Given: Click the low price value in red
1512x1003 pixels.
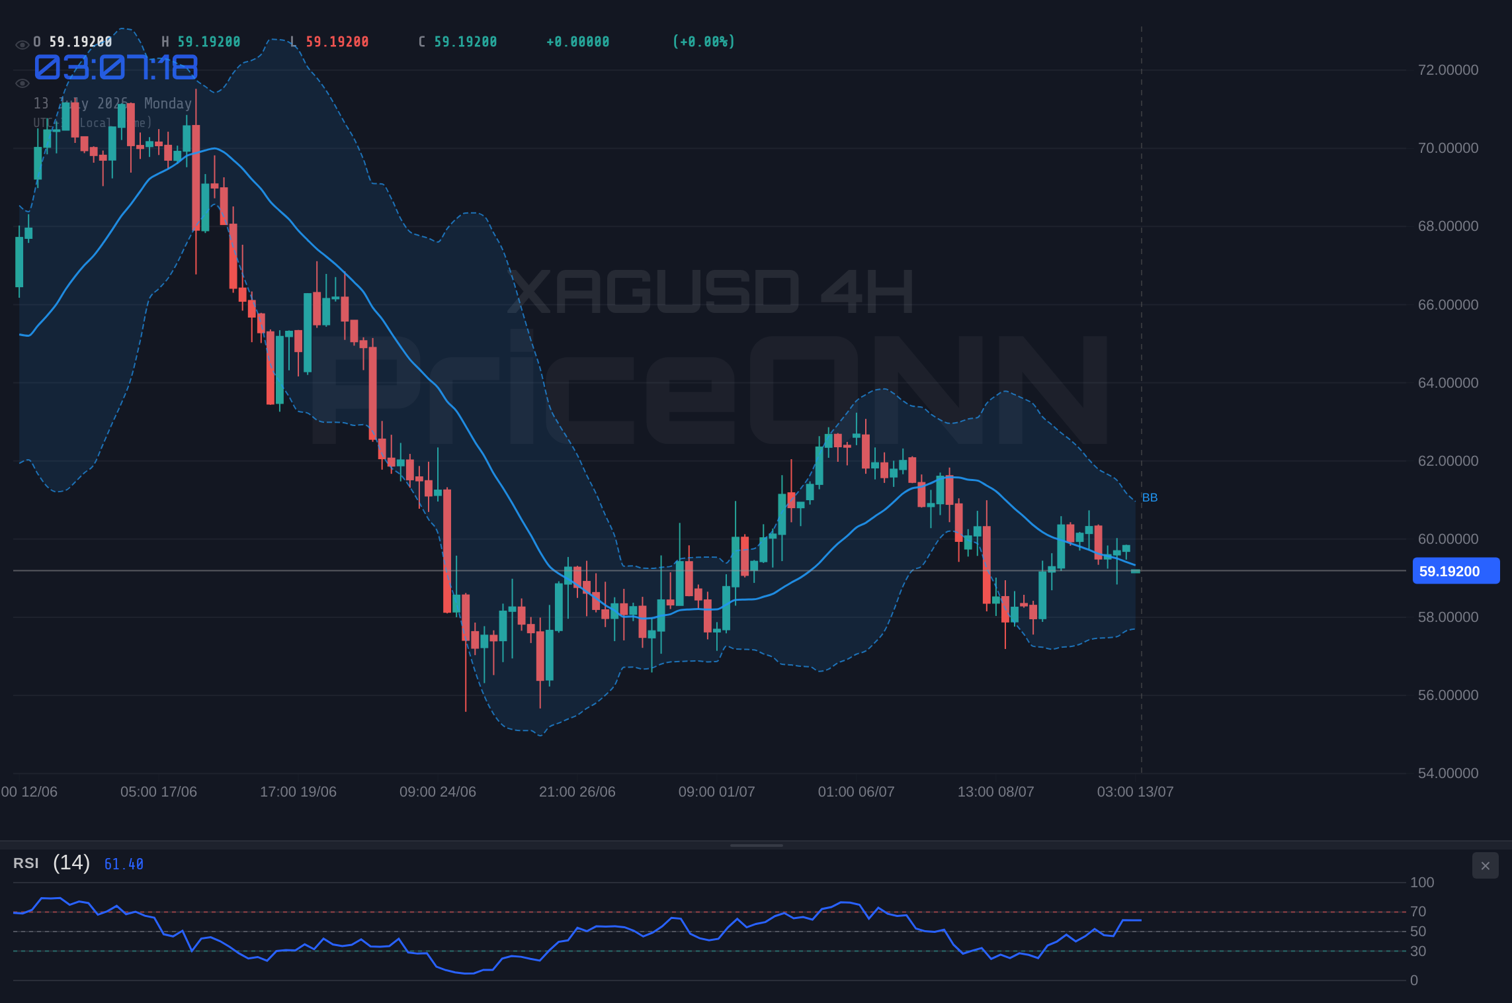Looking at the screenshot, I should pos(337,42).
